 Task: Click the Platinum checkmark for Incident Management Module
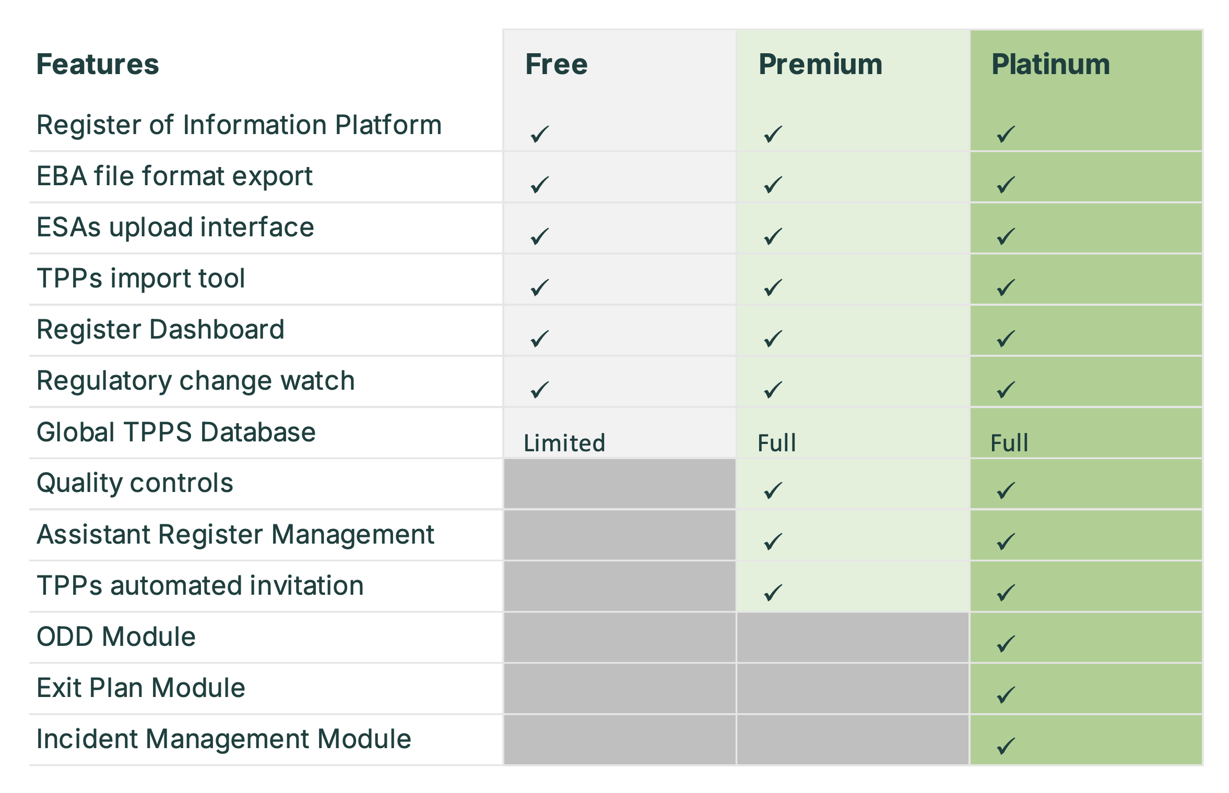1006,746
